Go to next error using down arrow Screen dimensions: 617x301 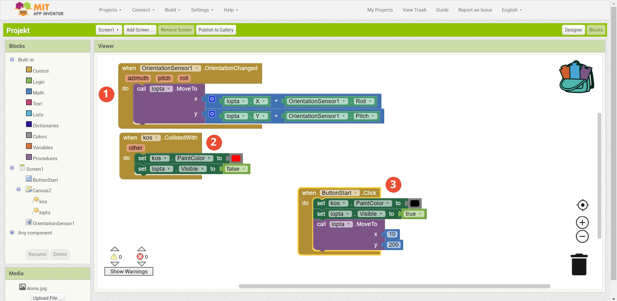coord(142,264)
